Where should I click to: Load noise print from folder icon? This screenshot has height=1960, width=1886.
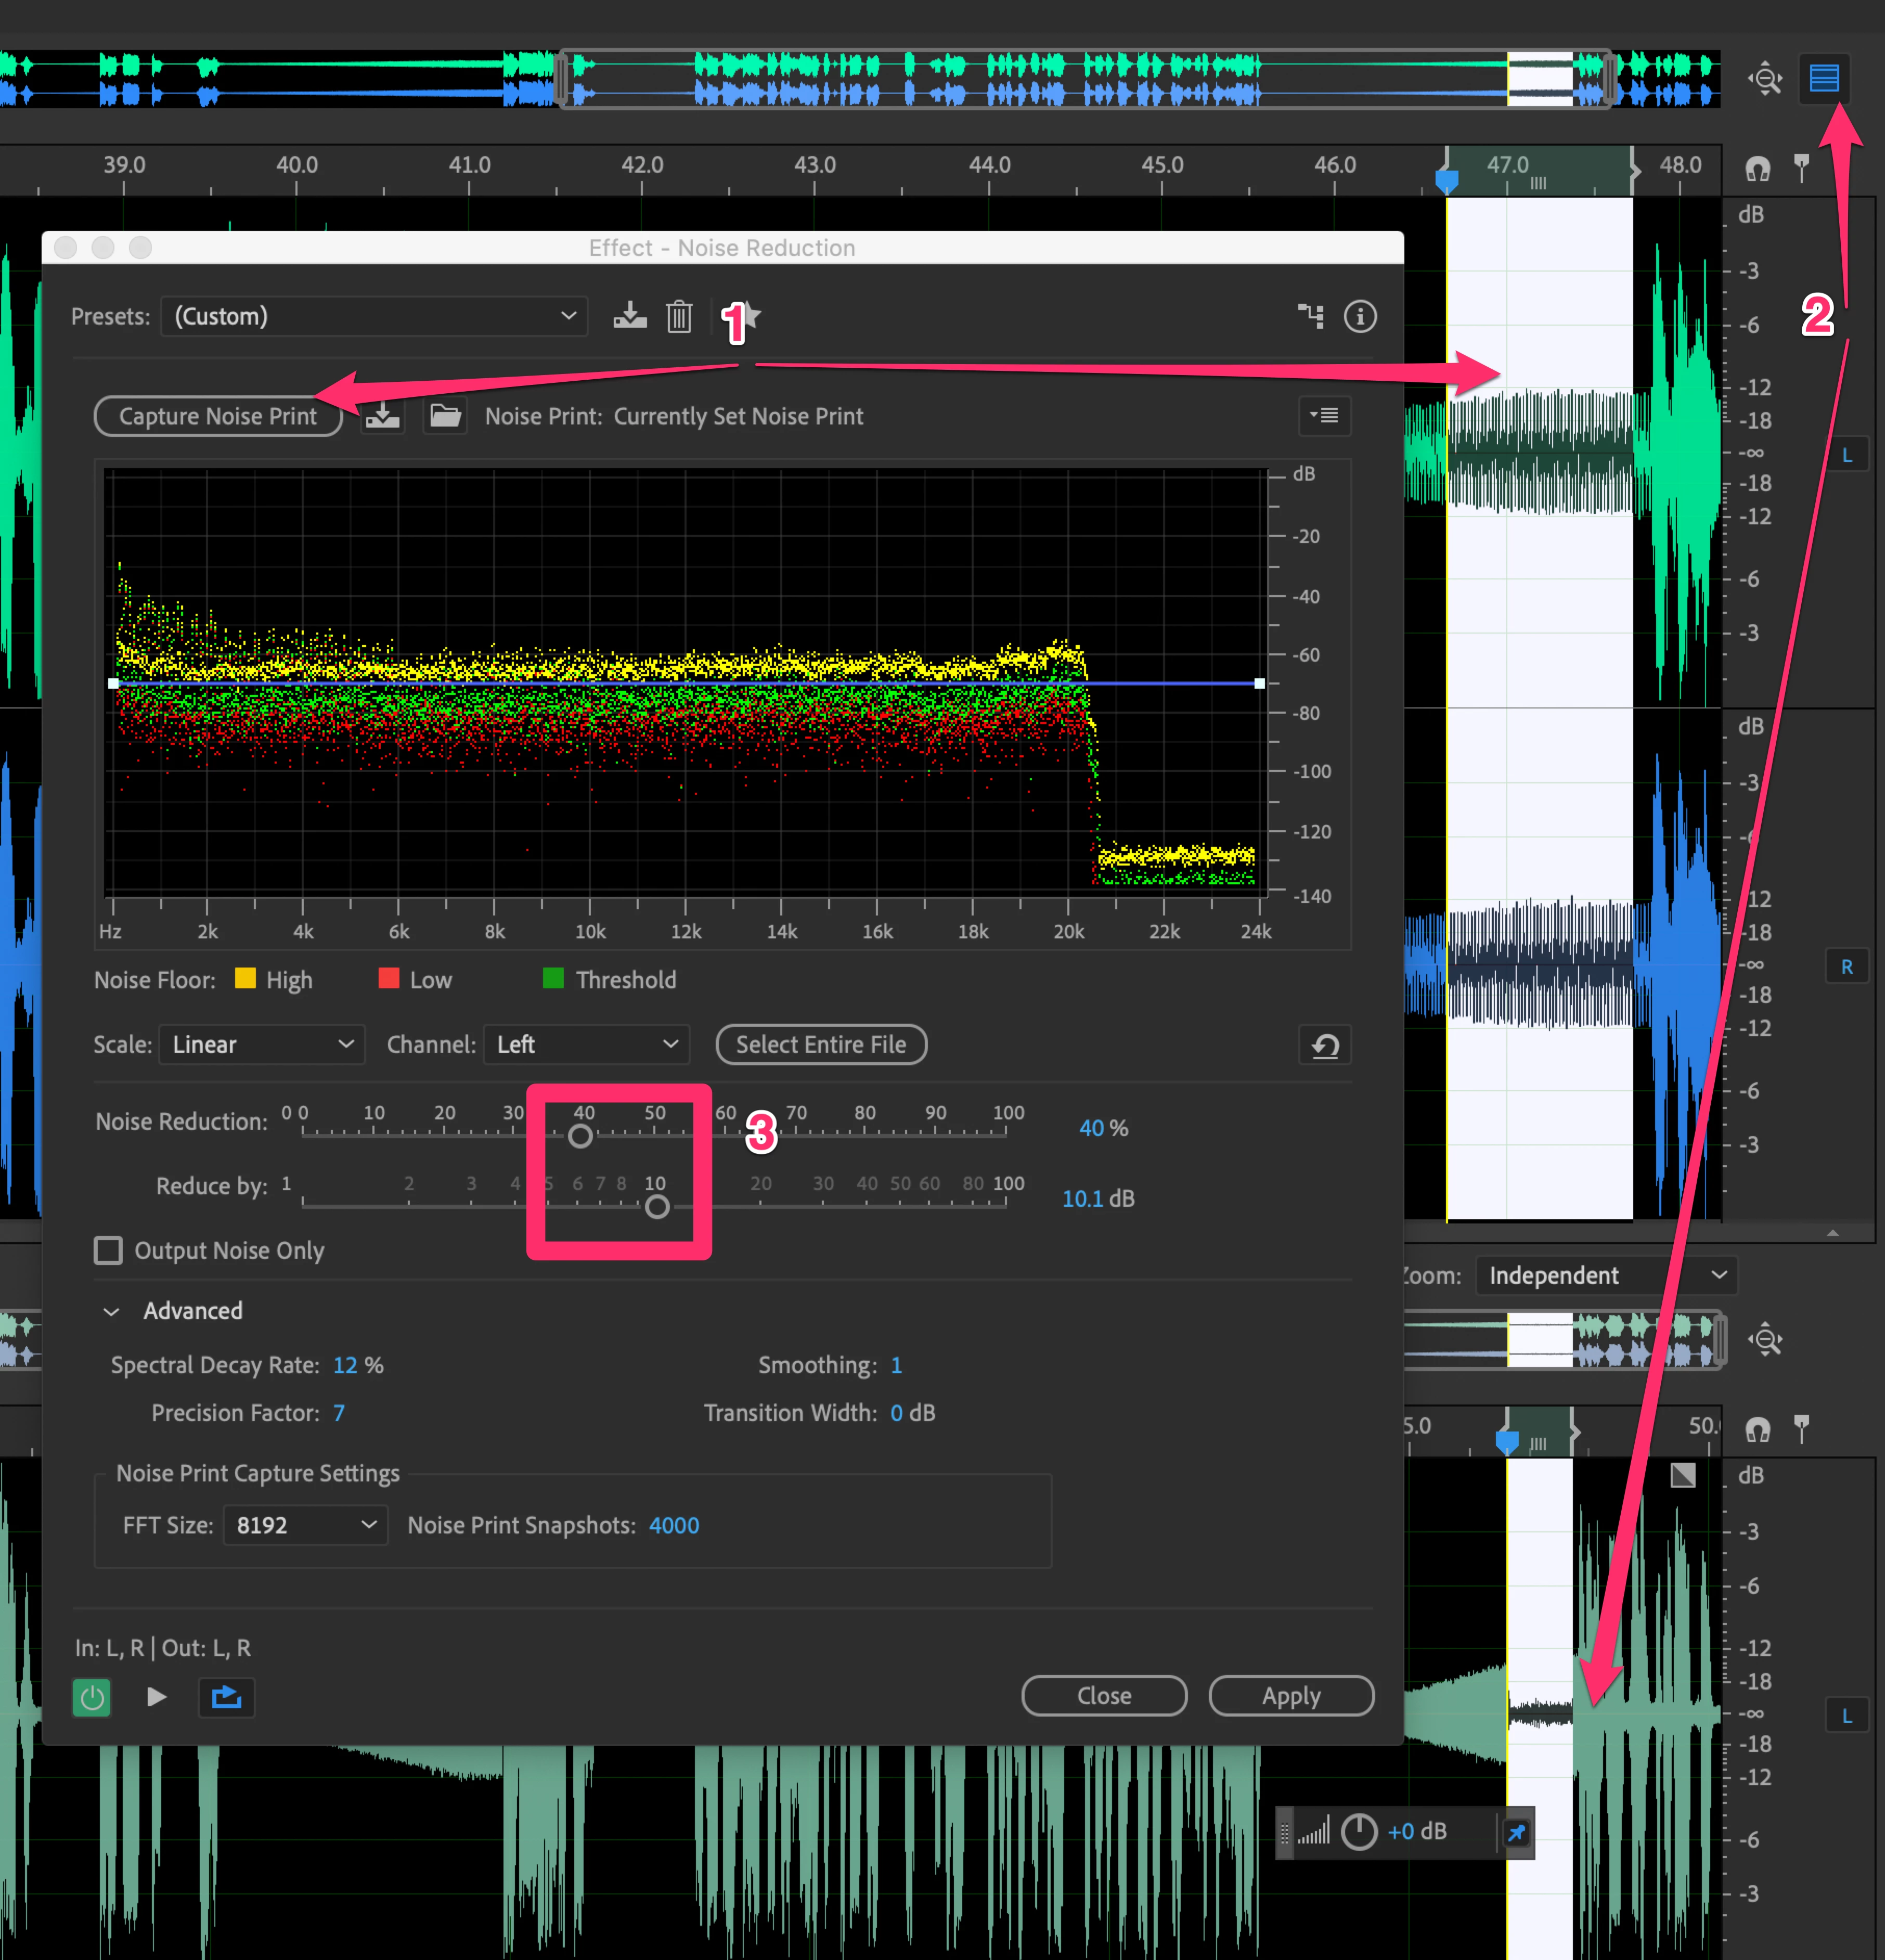click(x=445, y=416)
